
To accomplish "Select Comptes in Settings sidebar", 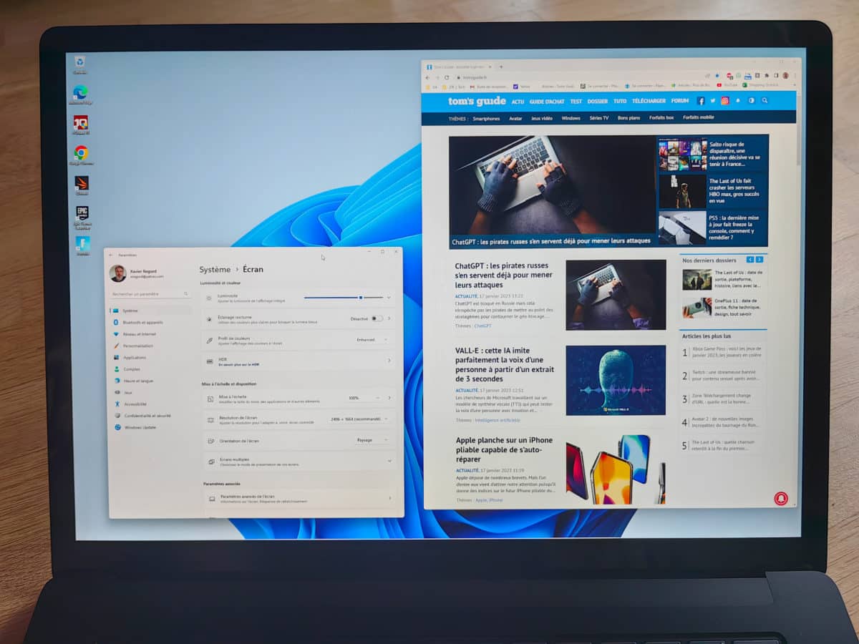I will [152, 369].
